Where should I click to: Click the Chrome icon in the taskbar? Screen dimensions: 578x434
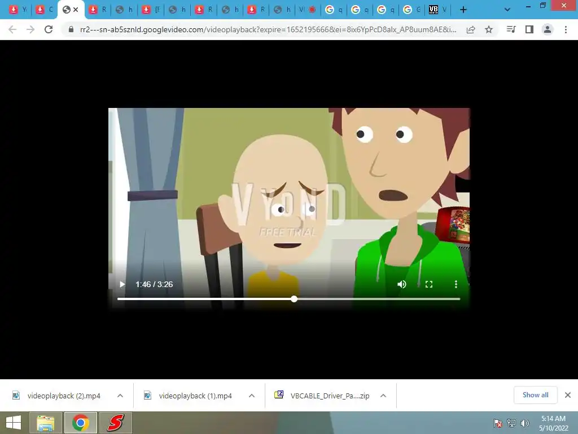[81, 423]
